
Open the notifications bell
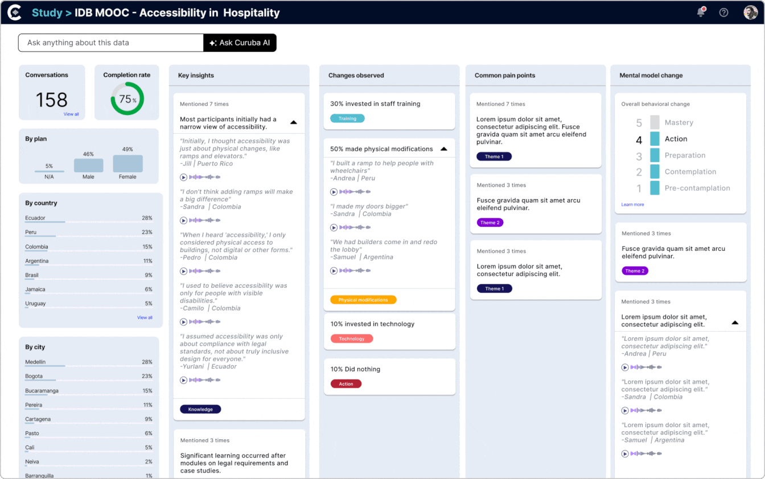click(701, 12)
